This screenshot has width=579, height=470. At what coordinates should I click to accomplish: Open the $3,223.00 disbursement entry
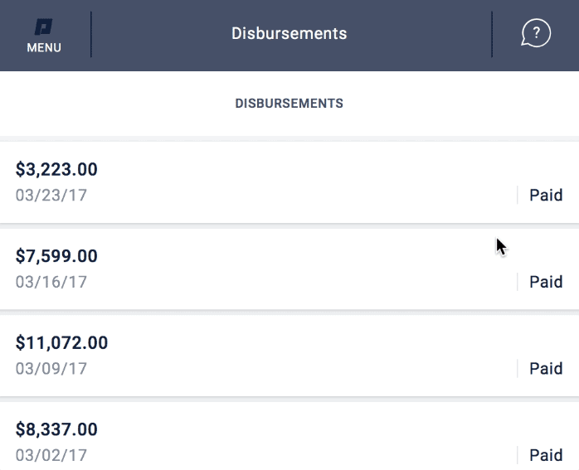pos(289,182)
